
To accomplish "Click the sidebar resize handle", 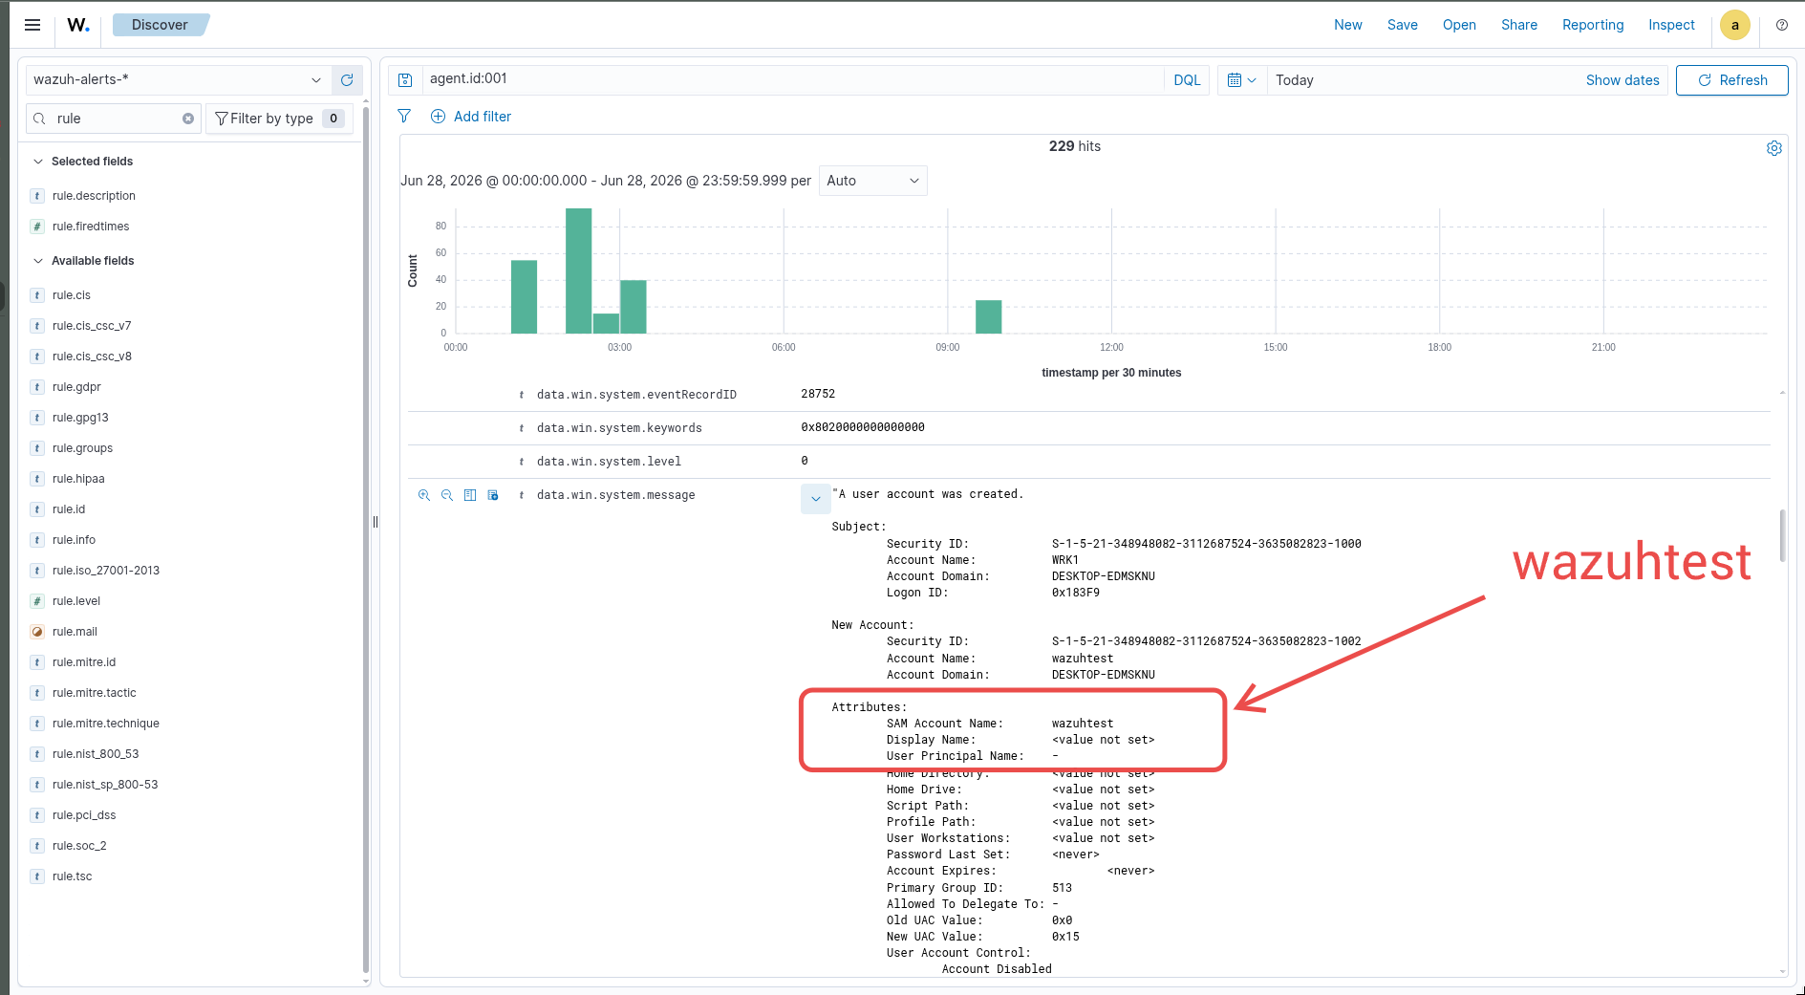I will tap(376, 522).
